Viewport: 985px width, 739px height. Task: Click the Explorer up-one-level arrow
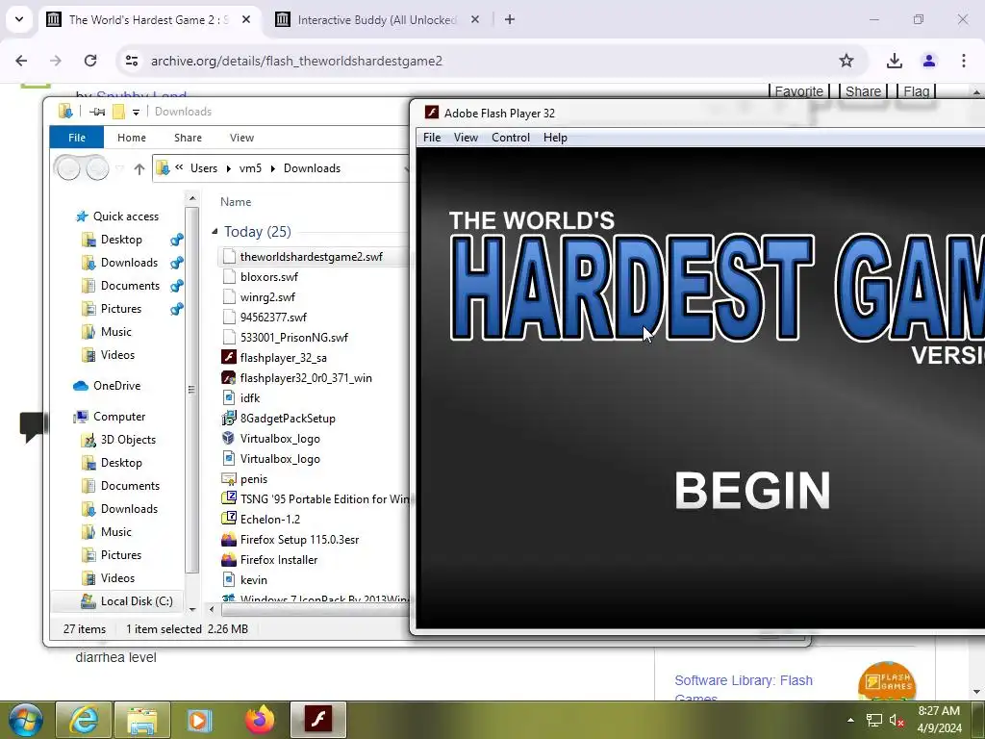tap(139, 168)
